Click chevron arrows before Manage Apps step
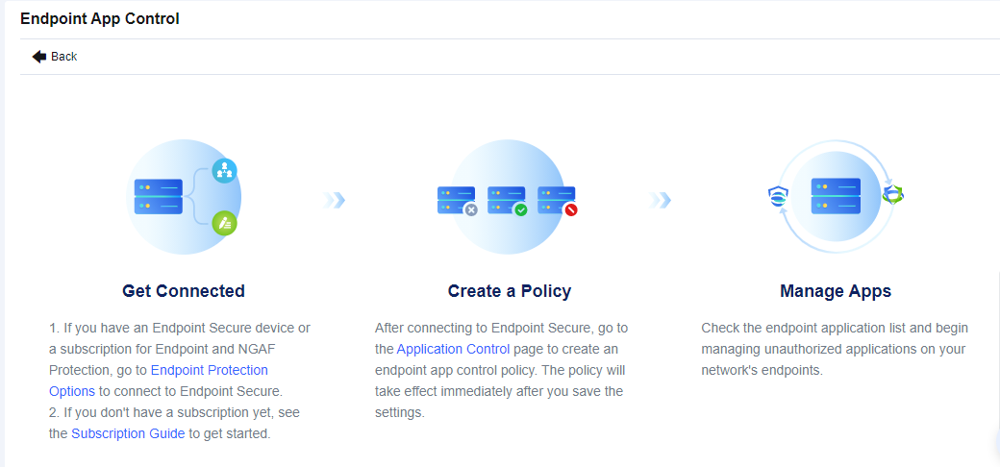Image resolution: width=1000 pixels, height=467 pixels. 660,200
